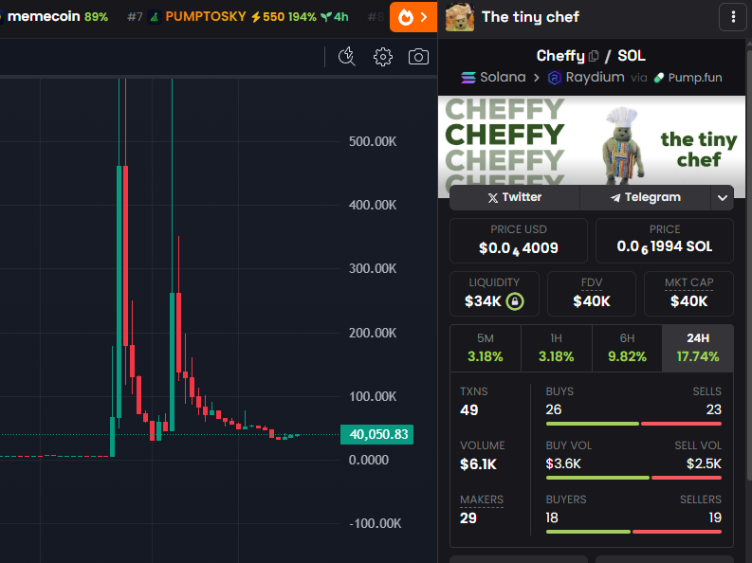Click the tiny chef token avatar
The height and width of the screenshot is (563, 752).
click(459, 17)
